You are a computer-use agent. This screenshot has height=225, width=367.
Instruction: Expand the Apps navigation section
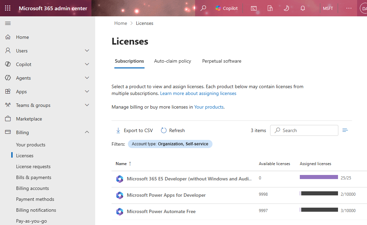[x=87, y=91]
